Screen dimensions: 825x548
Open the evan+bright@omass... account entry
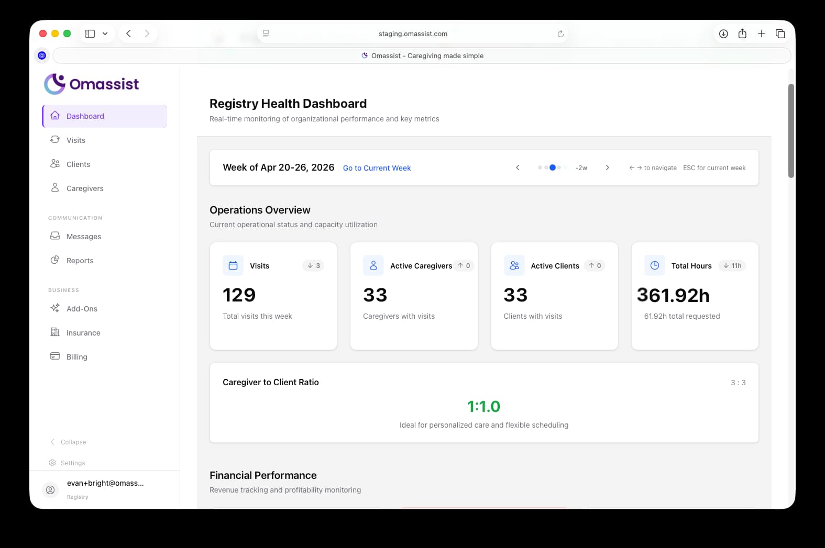105,489
